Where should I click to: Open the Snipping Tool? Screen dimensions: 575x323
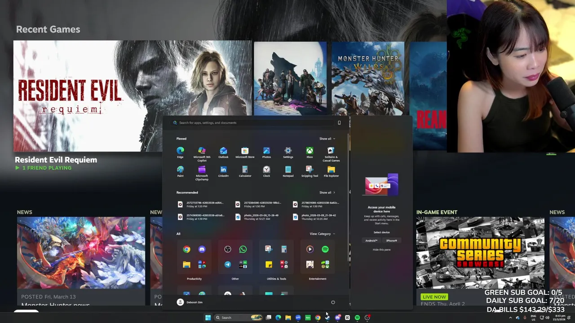310,171
